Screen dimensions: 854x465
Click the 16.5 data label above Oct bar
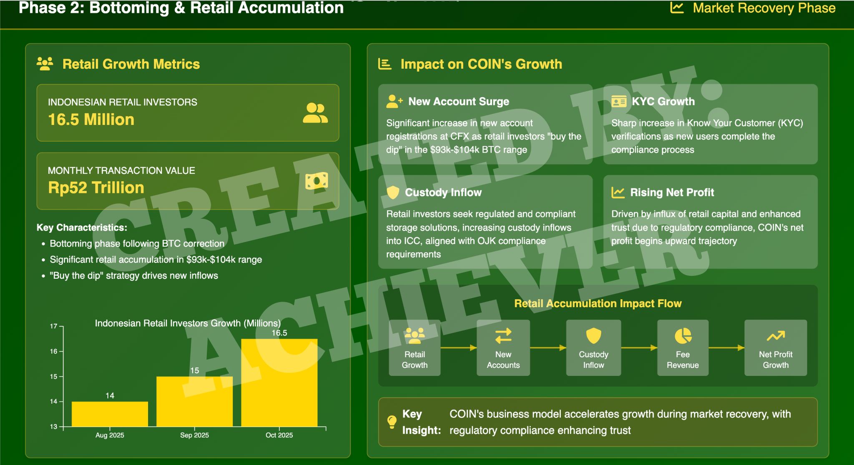(x=279, y=333)
